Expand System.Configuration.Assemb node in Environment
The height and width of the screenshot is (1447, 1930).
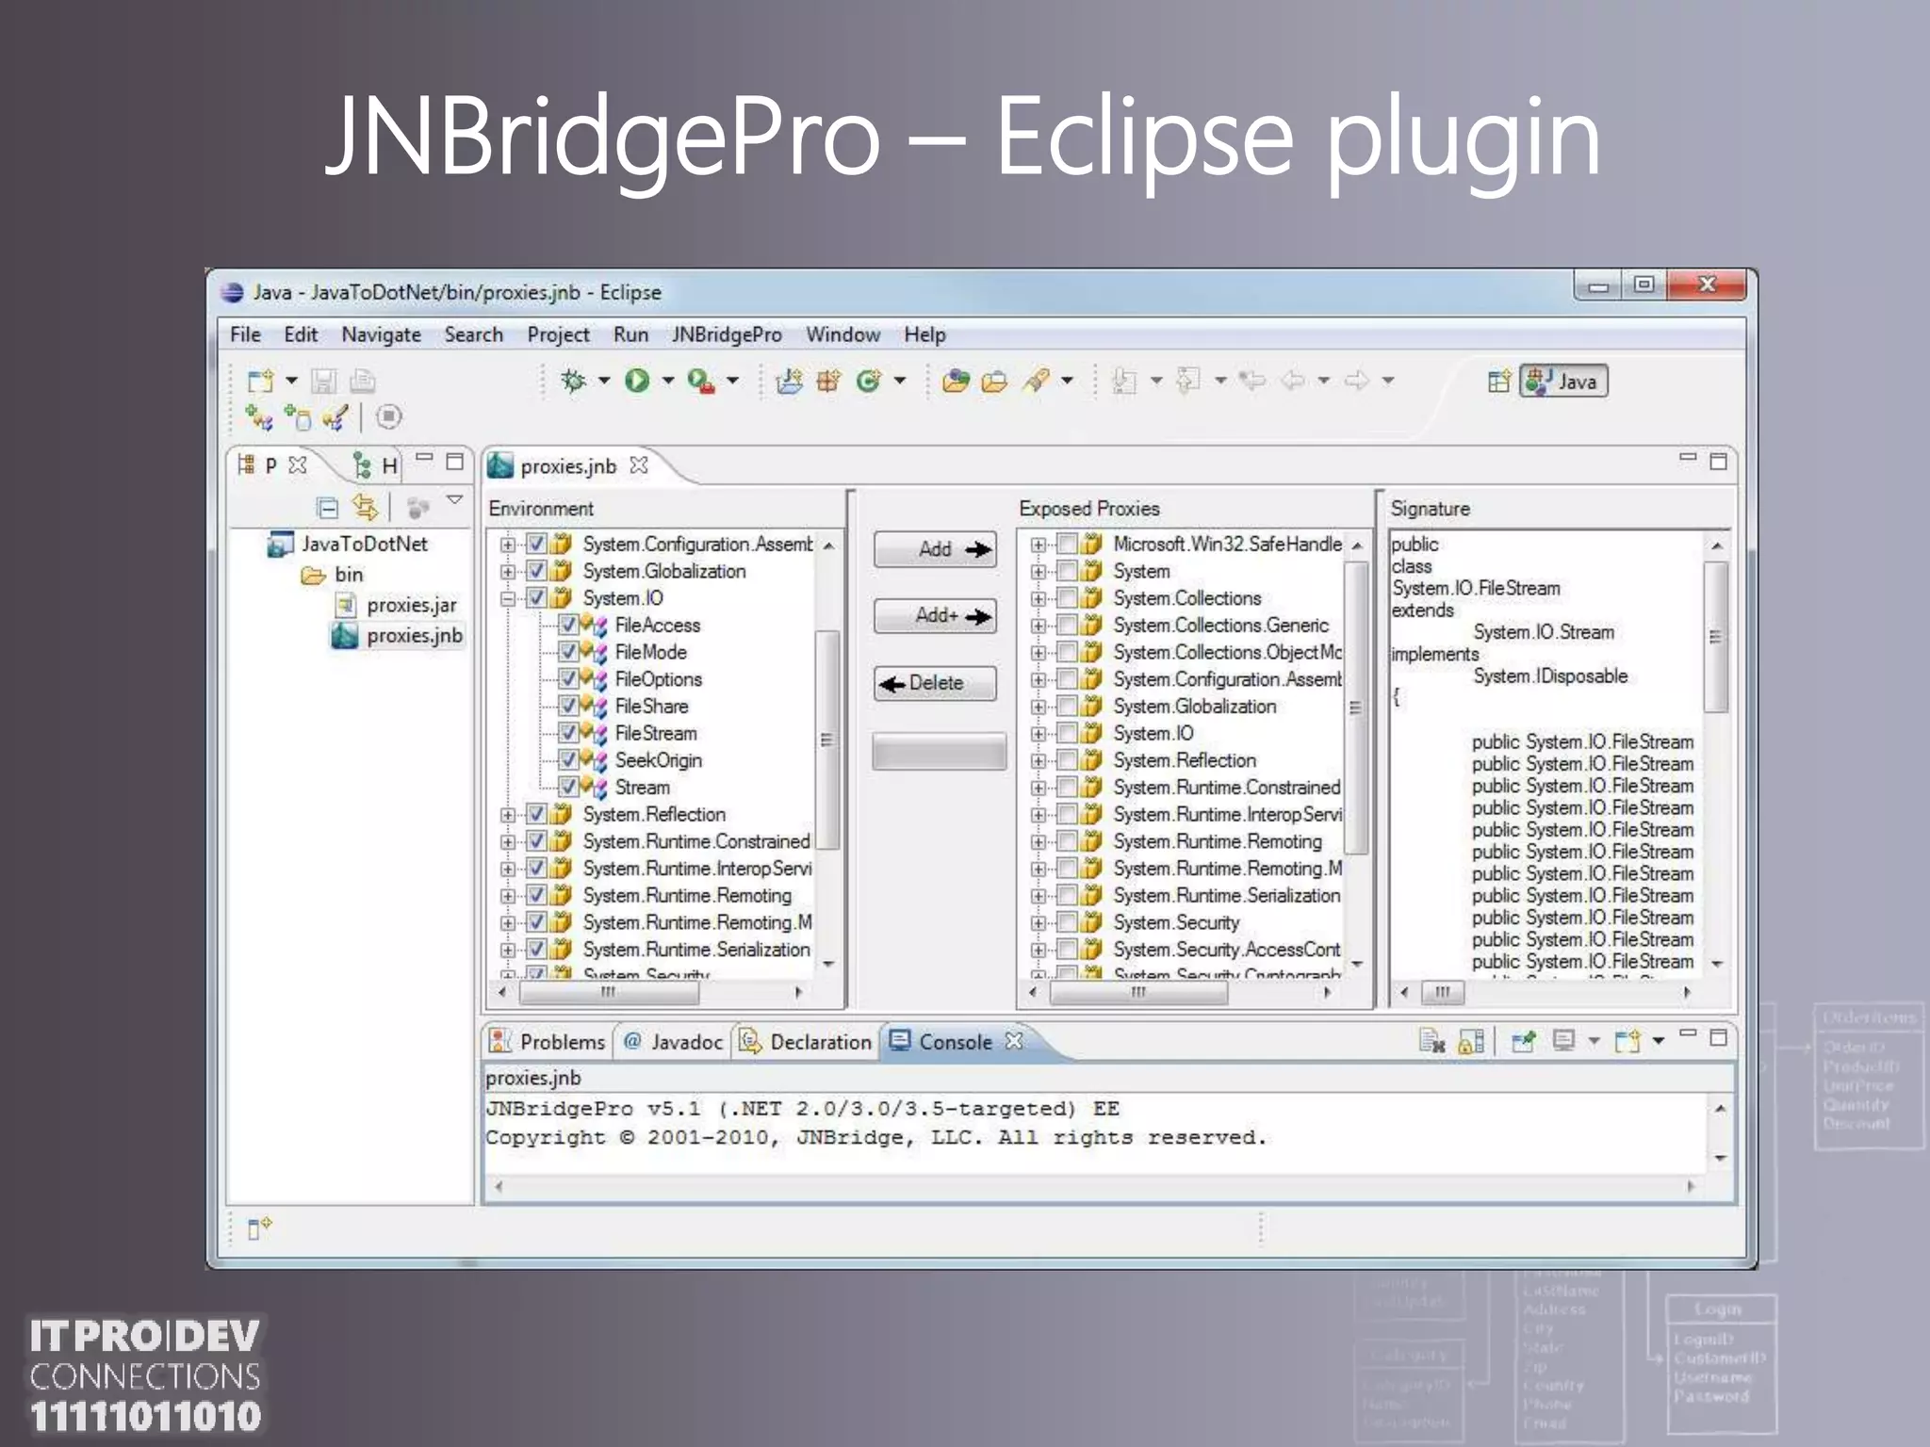click(x=508, y=545)
